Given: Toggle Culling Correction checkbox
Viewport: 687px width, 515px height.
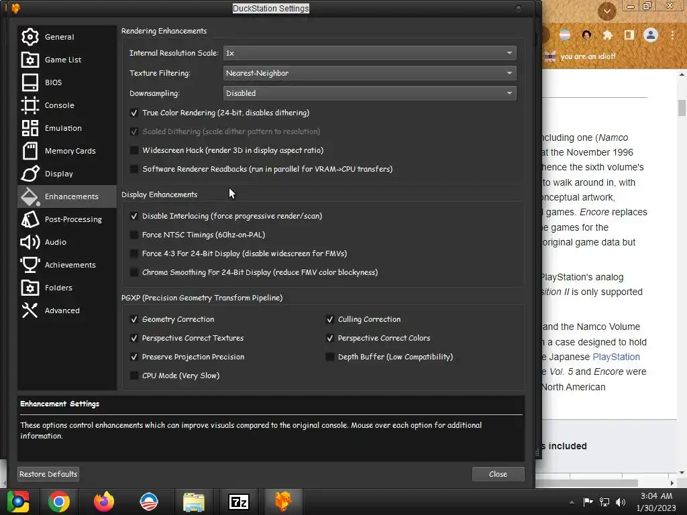Looking at the screenshot, I should [330, 319].
